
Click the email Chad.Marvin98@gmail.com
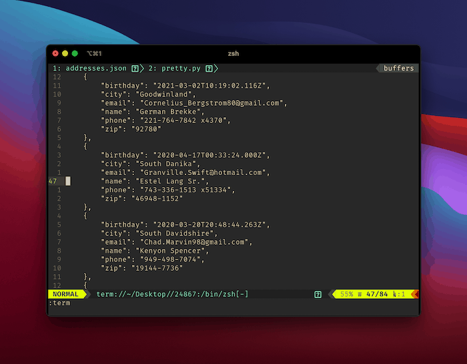pos(194,242)
